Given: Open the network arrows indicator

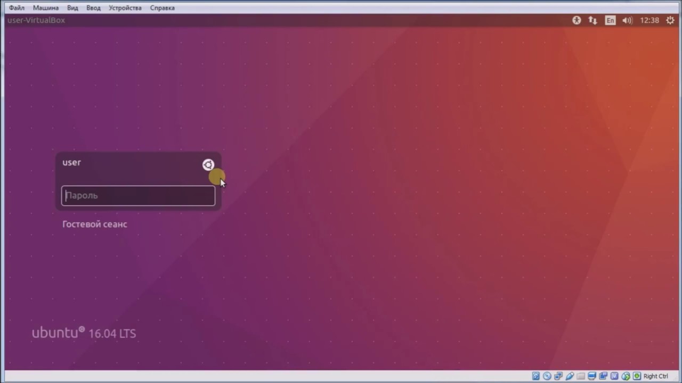Looking at the screenshot, I should pos(592,20).
